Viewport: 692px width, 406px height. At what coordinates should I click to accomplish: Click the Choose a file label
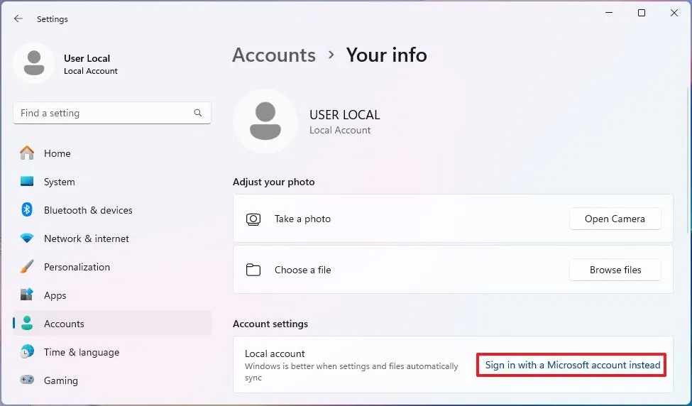pos(303,270)
